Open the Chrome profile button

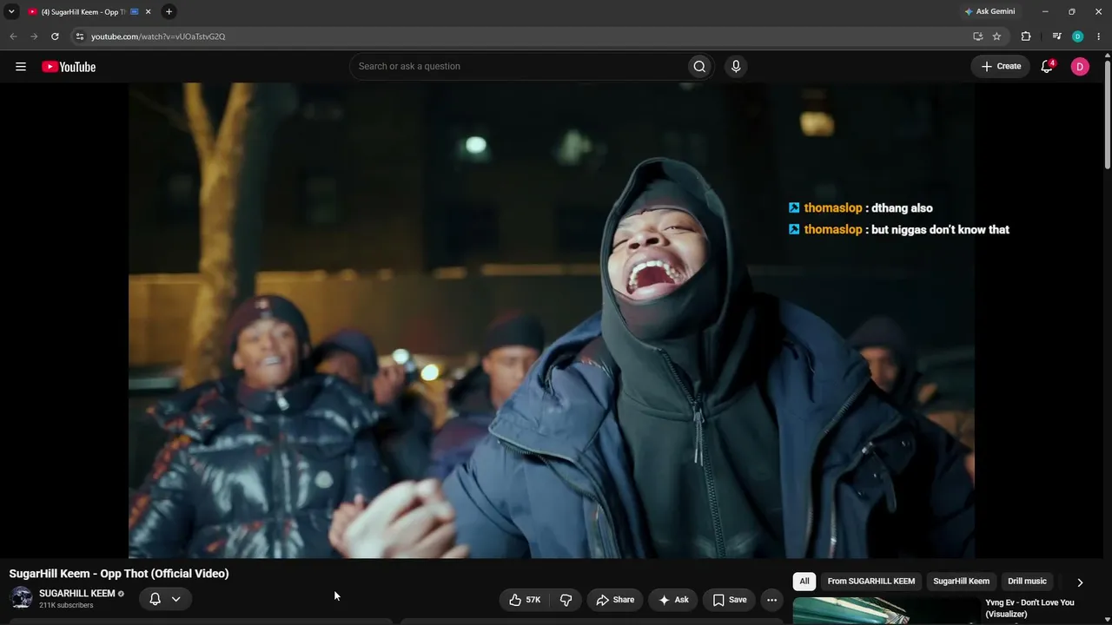(1077, 36)
